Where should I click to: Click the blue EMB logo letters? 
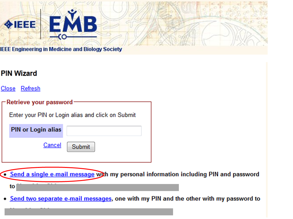click(73, 24)
